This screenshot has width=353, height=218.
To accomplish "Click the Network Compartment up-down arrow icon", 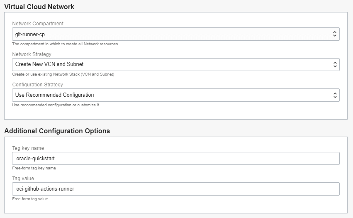I will click(x=335, y=34).
